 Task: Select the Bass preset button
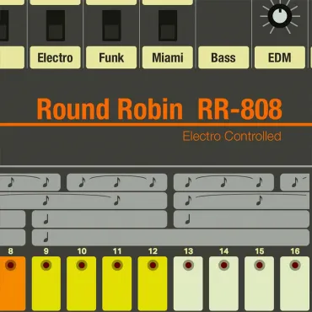pos(223,57)
